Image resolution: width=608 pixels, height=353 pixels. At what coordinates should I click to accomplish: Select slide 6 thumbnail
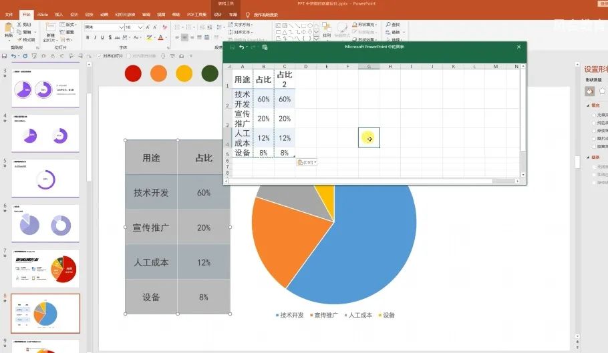pyautogui.click(x=45, y=224)
